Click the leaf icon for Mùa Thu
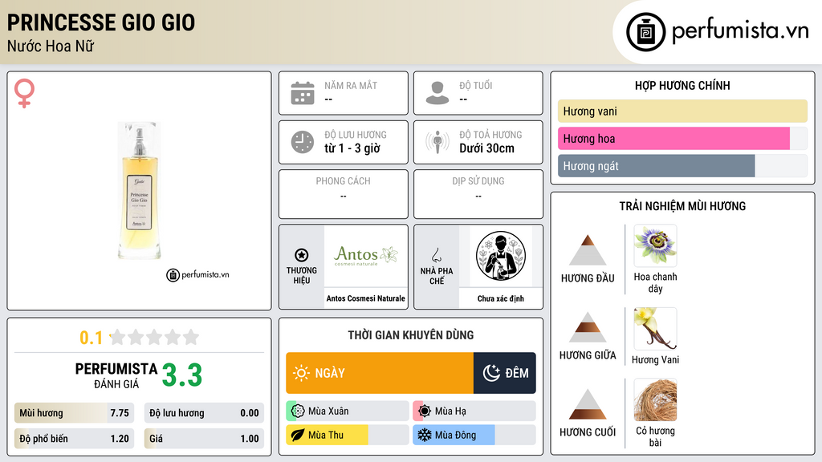Screen dimensions: 822x462 [297, 435]
